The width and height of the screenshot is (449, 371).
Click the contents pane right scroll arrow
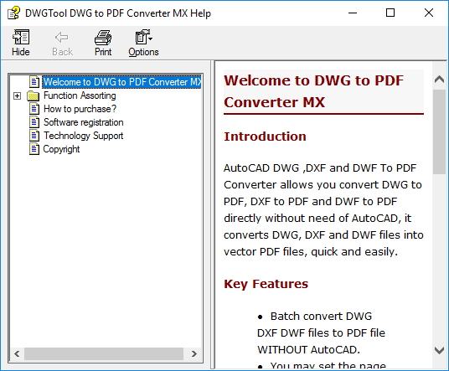coord(194,353)
